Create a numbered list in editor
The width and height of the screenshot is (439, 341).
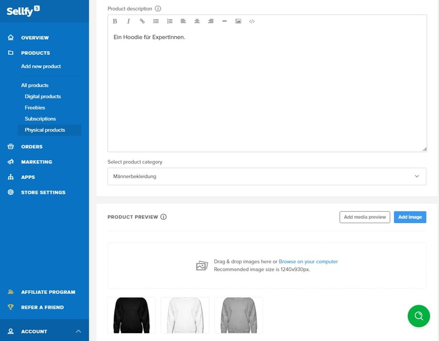point(170,21)
